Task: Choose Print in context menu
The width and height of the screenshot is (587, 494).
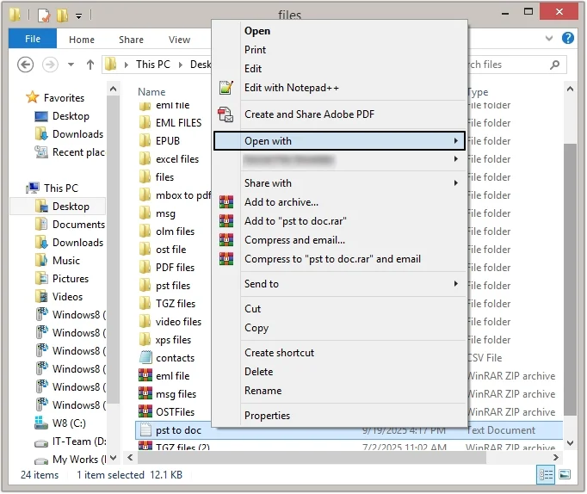Action: tap(339, 50)
